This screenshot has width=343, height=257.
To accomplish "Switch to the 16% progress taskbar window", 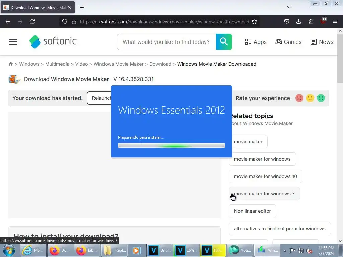I will coord(187,250).
